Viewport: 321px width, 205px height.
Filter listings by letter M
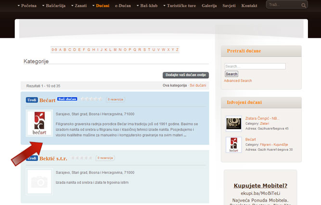tap(115, 49)
